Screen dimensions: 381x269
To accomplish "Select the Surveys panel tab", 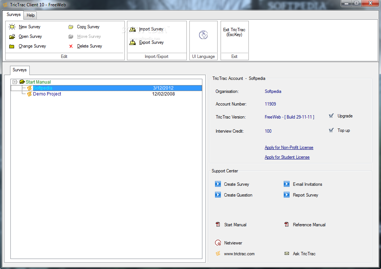I will click(x=20, y=70).
